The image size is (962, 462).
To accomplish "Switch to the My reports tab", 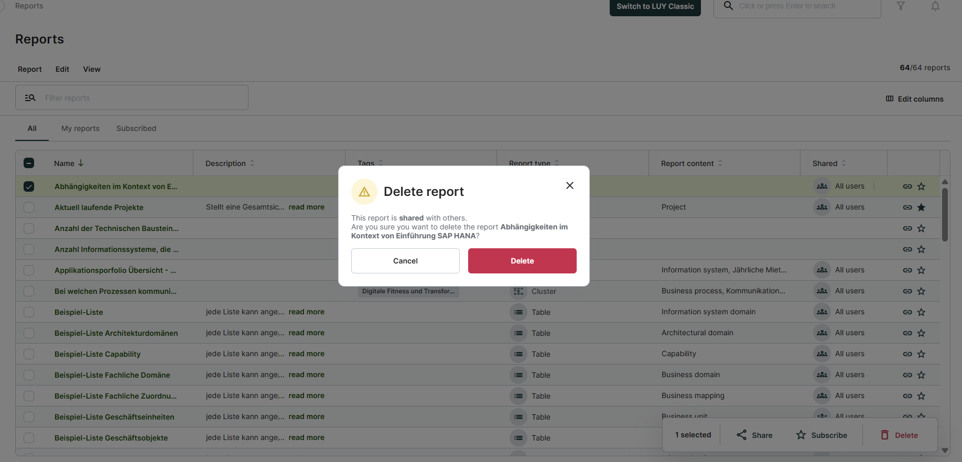I will pyautogui.click(x=80, y=128).
